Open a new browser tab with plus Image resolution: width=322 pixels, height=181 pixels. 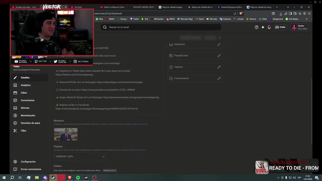[x=277, y=7]
